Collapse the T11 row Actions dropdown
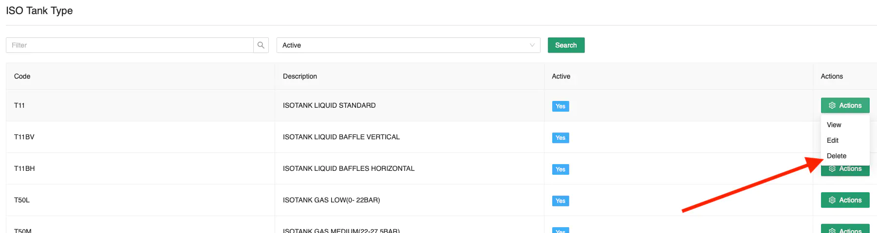This screenshot has width=877, height=233. coord(845,105)
